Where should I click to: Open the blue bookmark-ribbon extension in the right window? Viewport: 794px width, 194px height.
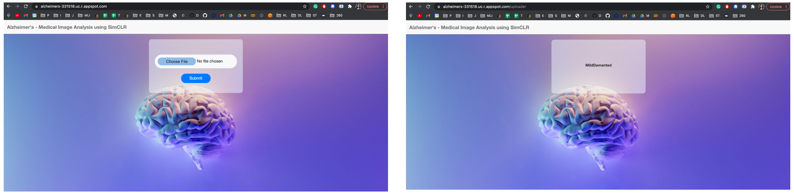pyautogui.click(x=736, y=7)
